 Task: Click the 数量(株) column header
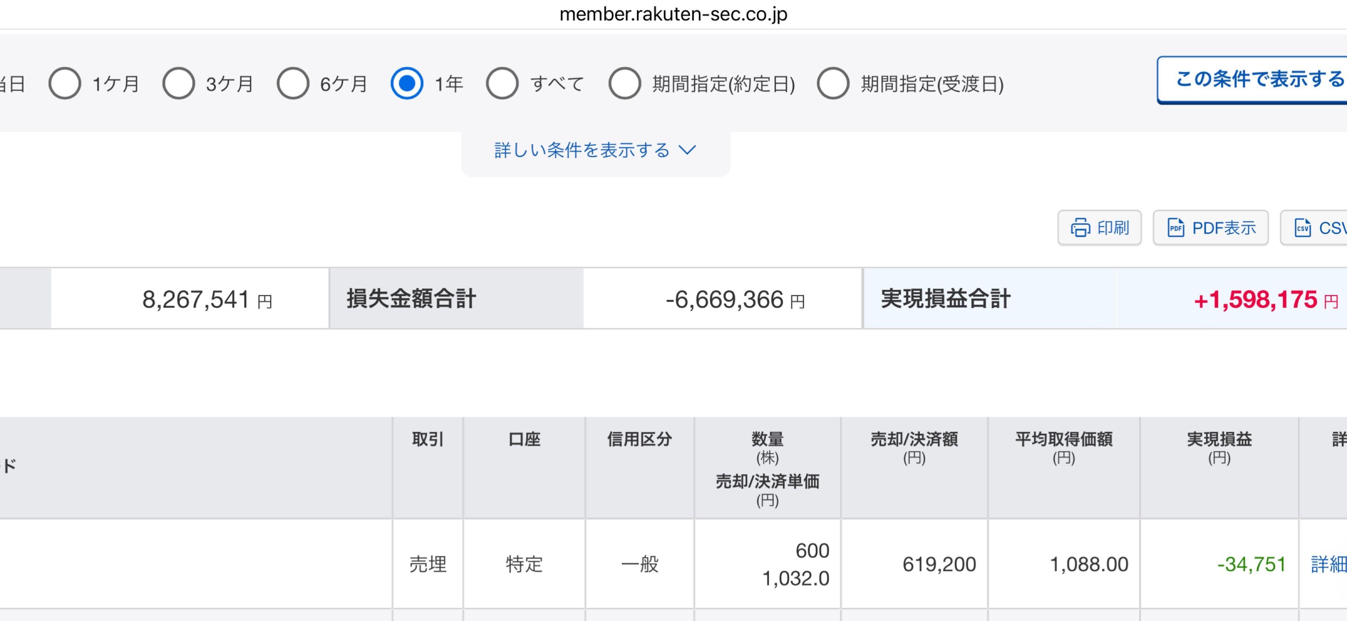click(768, 448)
